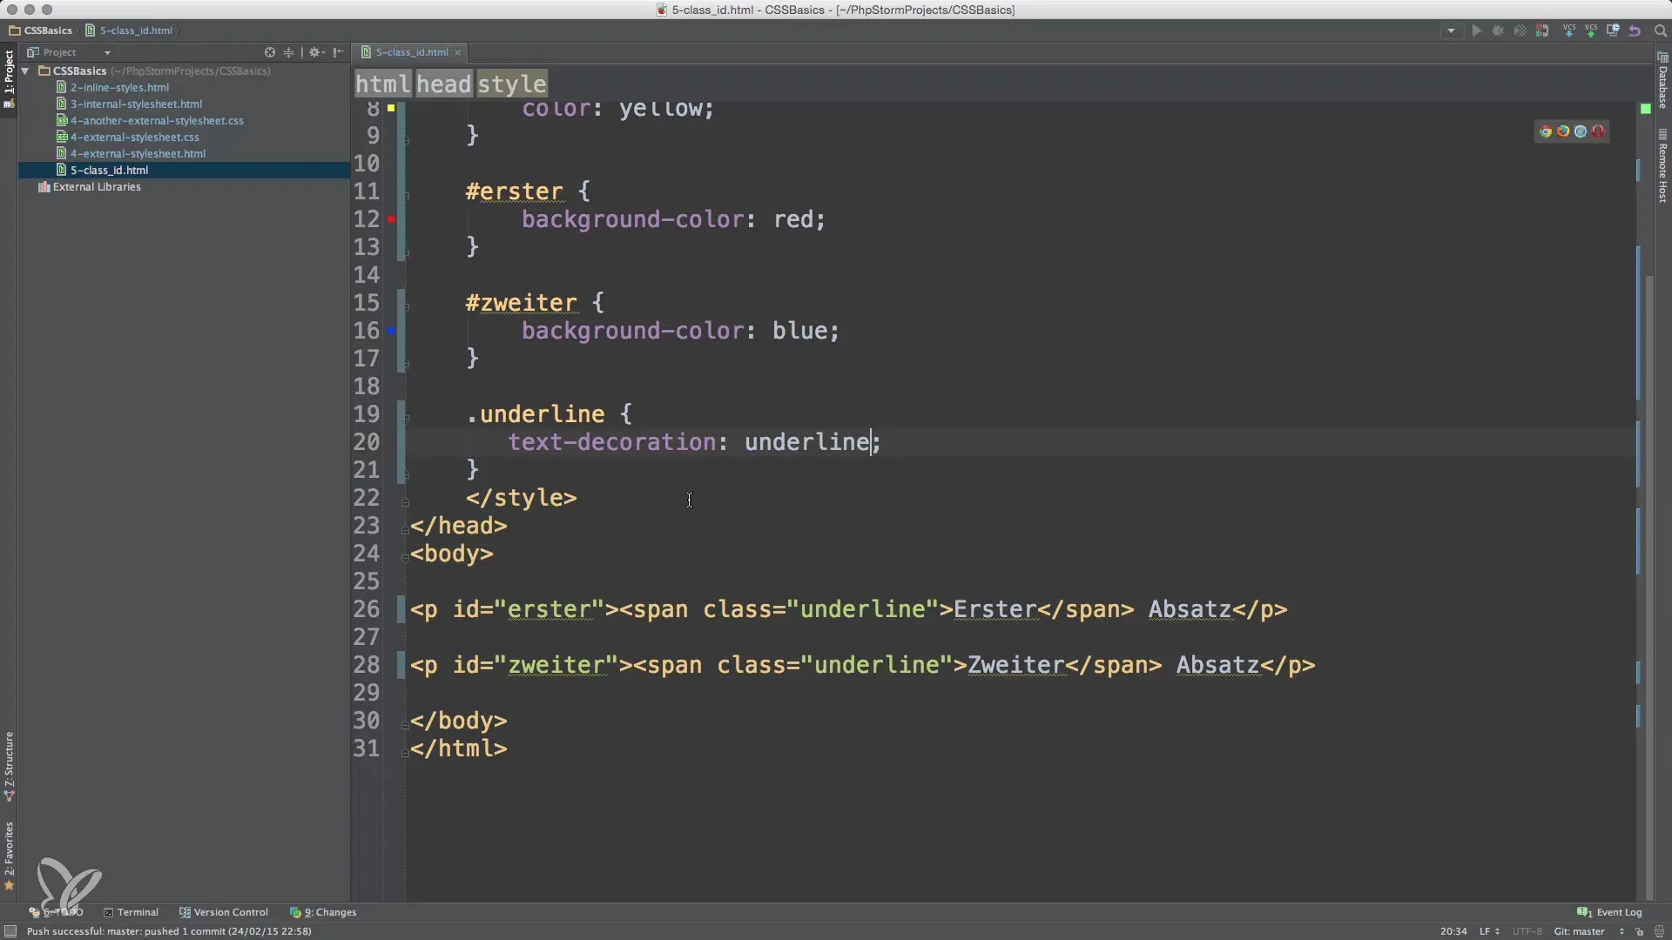
Task: Open preview in Safari browser icon
Action: tap(1581, 131)
